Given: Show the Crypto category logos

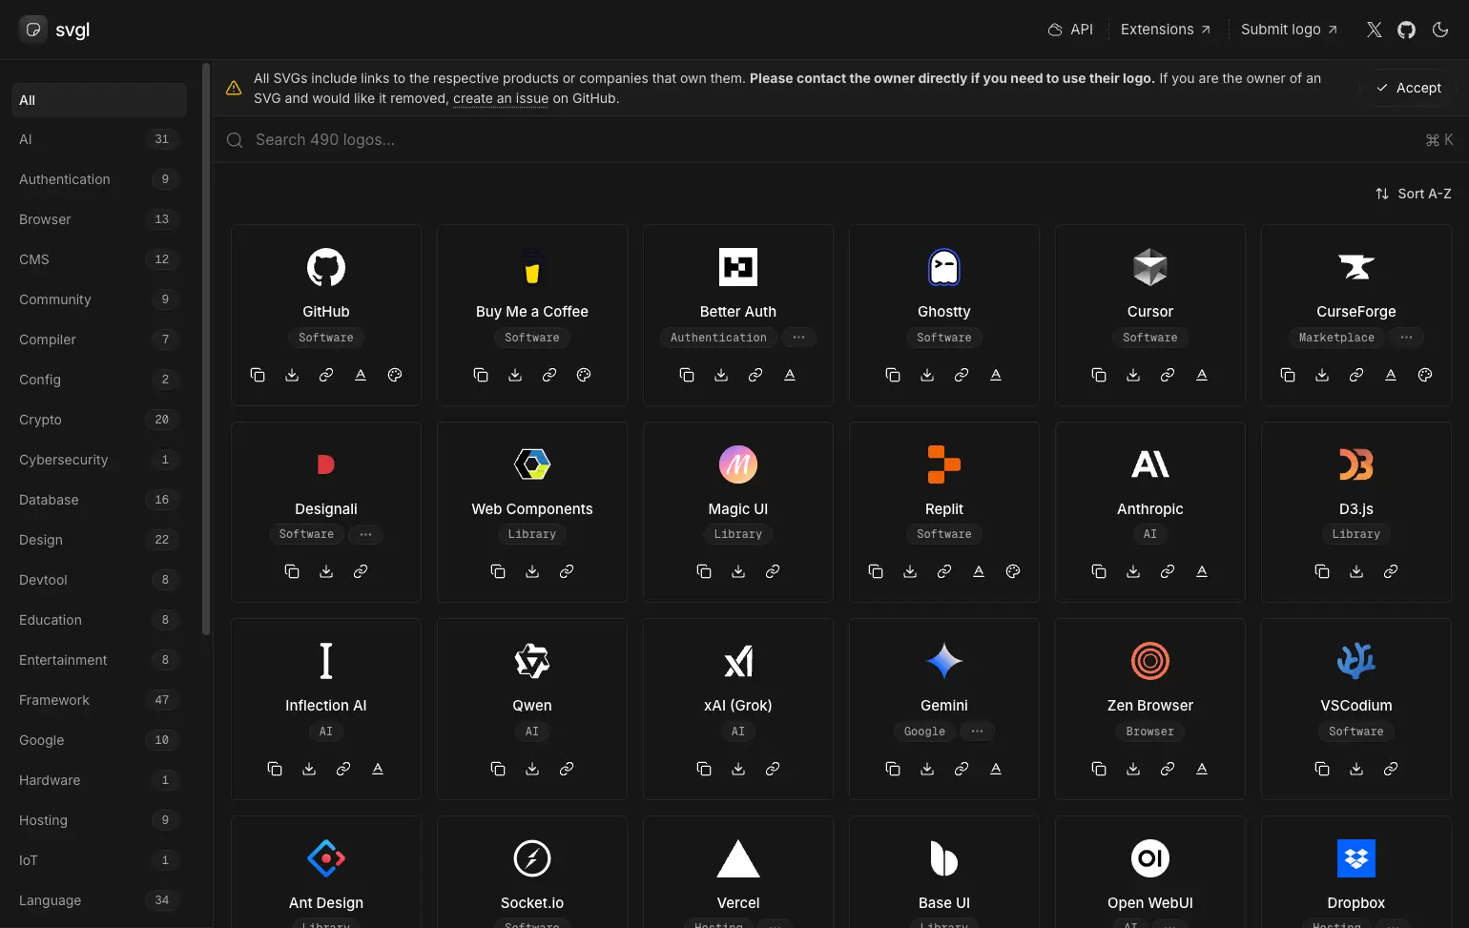Looking at the screenshot, I should 99,420.
